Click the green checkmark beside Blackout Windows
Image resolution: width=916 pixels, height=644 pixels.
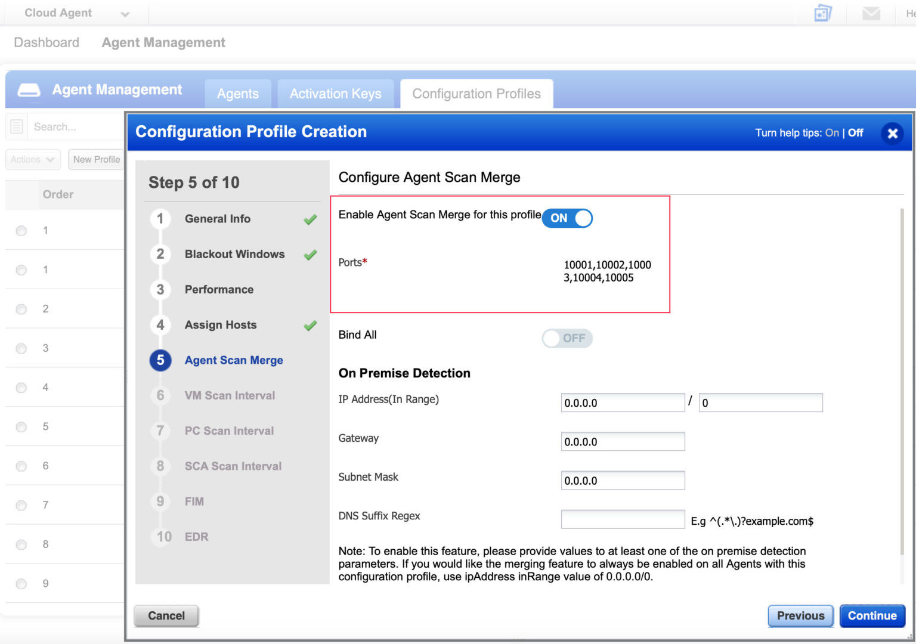tap(310, 254)
